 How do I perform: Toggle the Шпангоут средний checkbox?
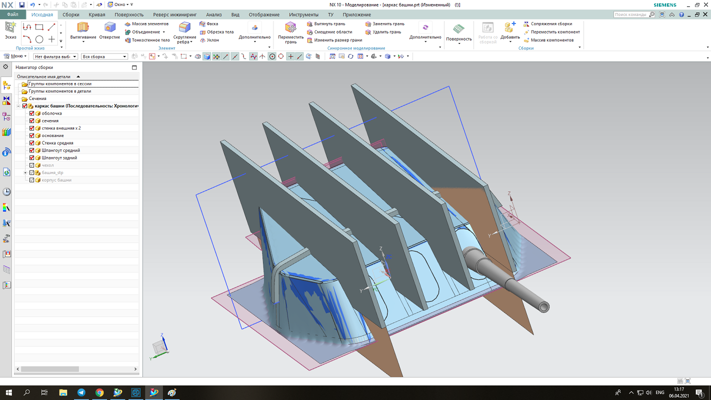point(32,150)
